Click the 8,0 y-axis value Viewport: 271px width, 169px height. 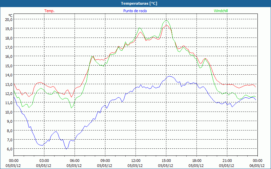point(9,130)
